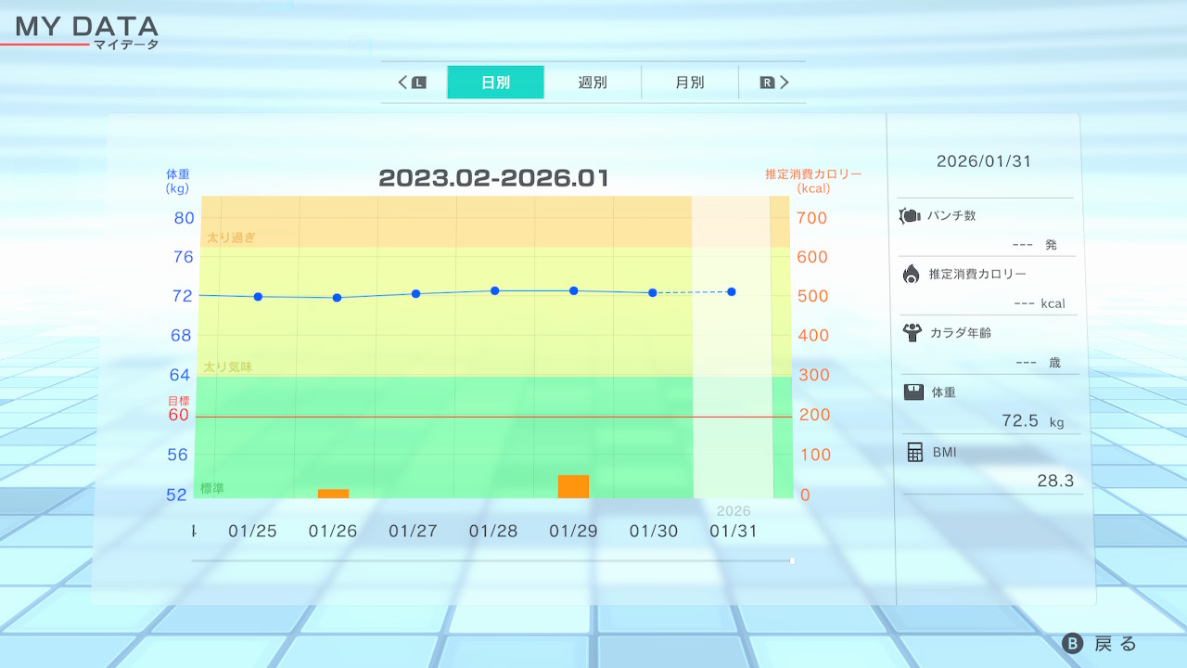Click the L shoulder button icon
This screenshot has width=1187, height=668.
point(419,83)
